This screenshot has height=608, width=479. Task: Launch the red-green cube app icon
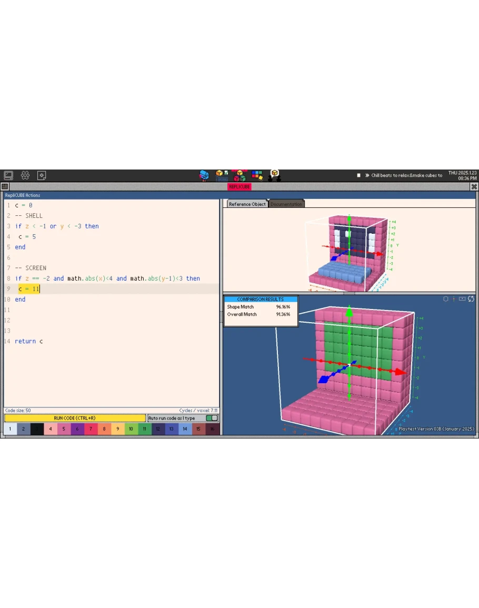tap(239, 175)
